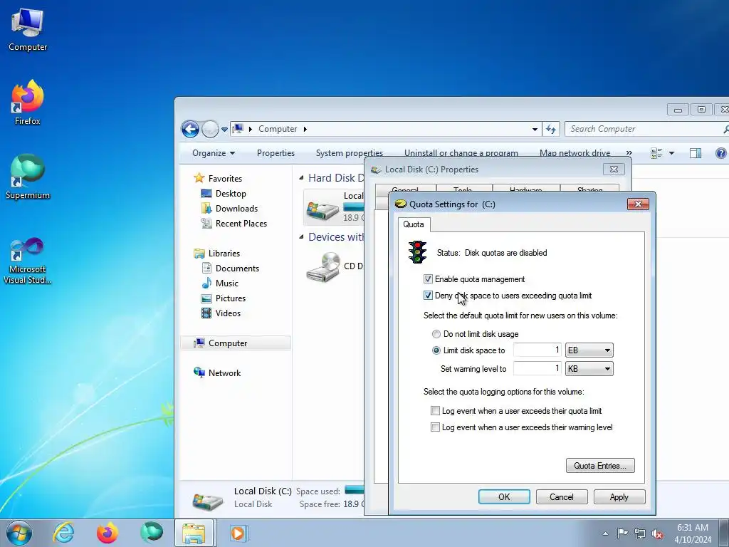Open the Explorer Help icon
This screenshot has height=547, width=729.
pyautogui.click(x=720, y=153)
